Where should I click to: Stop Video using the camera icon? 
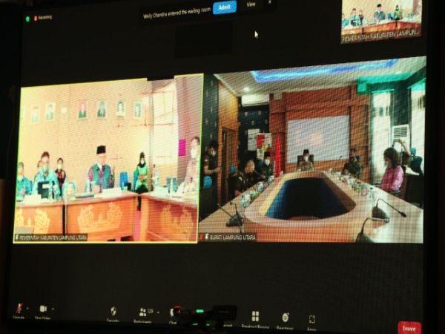pos(43,311)
